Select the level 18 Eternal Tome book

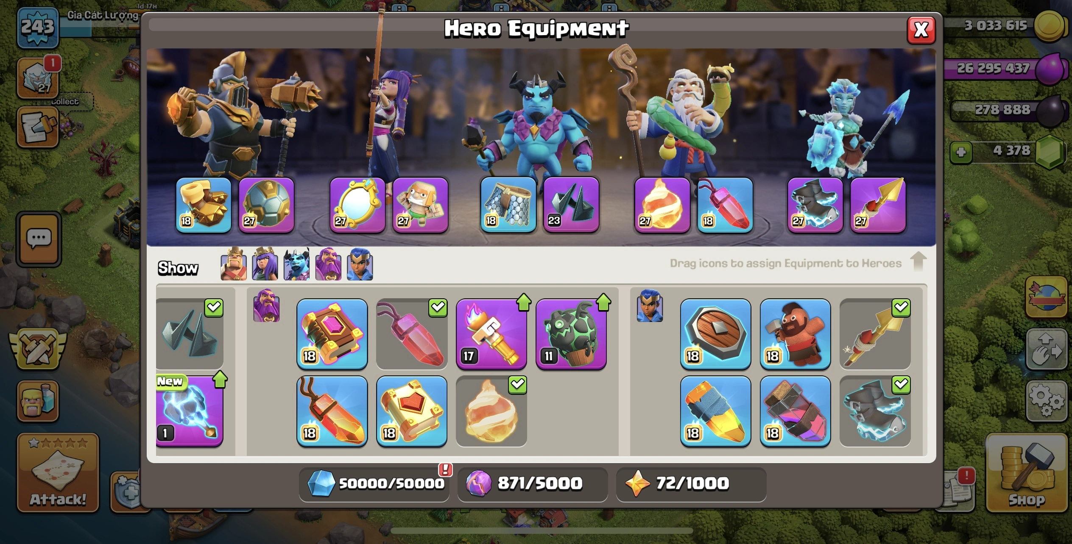pyautogui.click(x=332, y=334)
